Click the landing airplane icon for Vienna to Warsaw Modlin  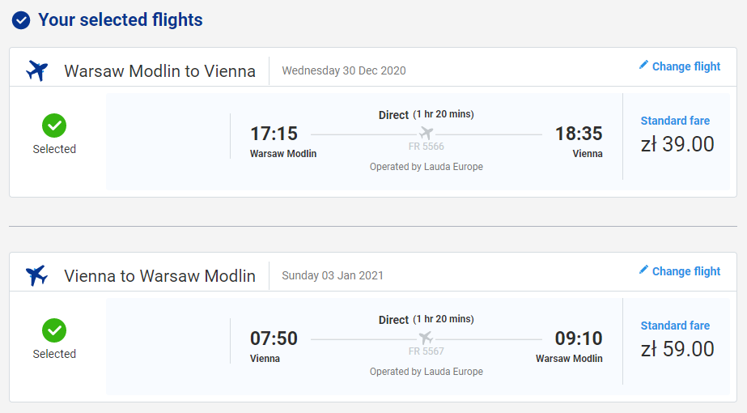coord(37,275)
